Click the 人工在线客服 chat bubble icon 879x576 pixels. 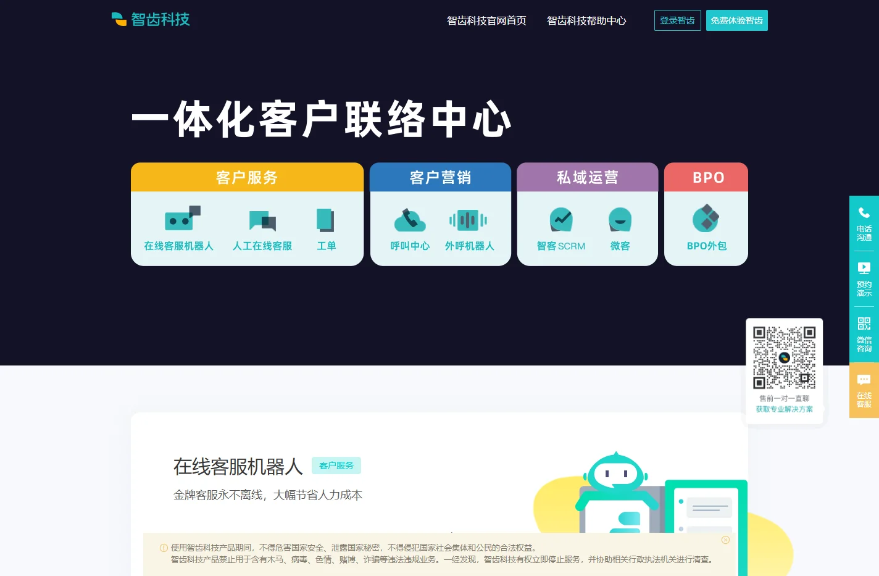pyautogui.click(x=262, y=220)
